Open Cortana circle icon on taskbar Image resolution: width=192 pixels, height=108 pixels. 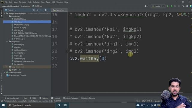(59, 105)
